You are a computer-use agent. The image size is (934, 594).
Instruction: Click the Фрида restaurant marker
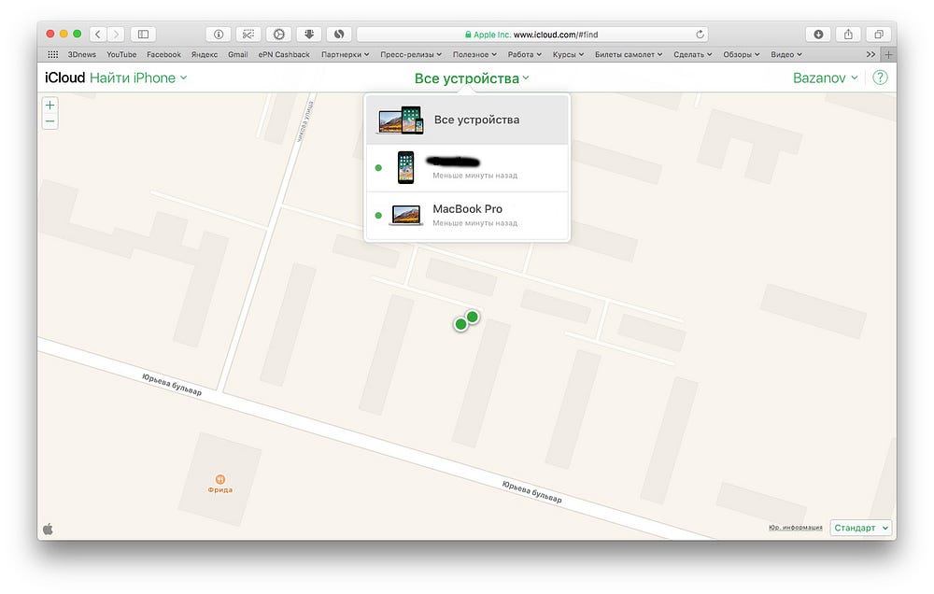(x=219, y=479)
